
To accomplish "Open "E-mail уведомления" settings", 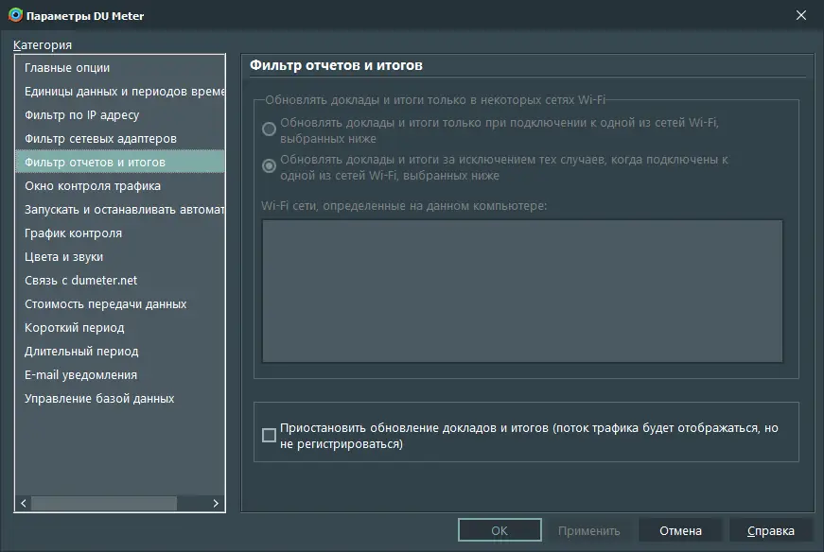I will point(91,374).
